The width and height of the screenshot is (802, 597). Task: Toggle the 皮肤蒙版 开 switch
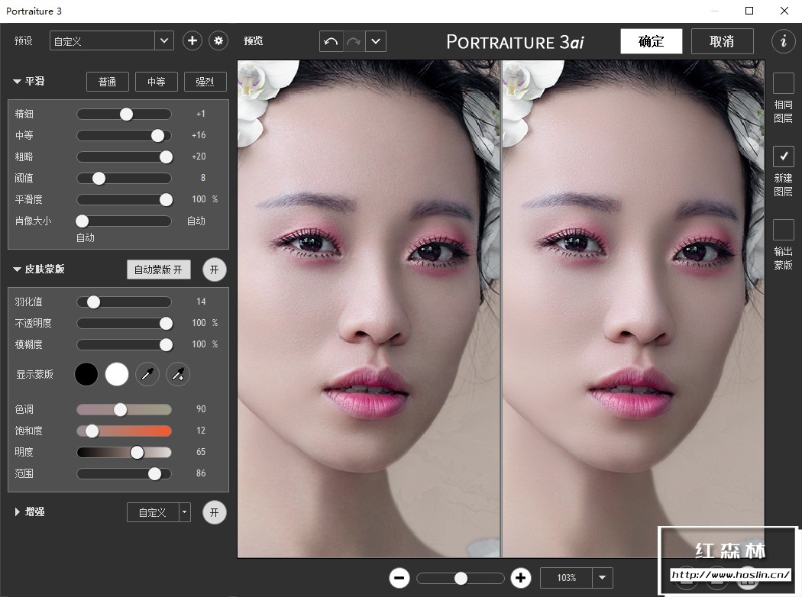pyautogui.click(x=215, y=270)
